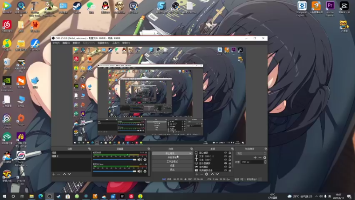
Task: Click the 退出 exit button
Action: (172, 170)
